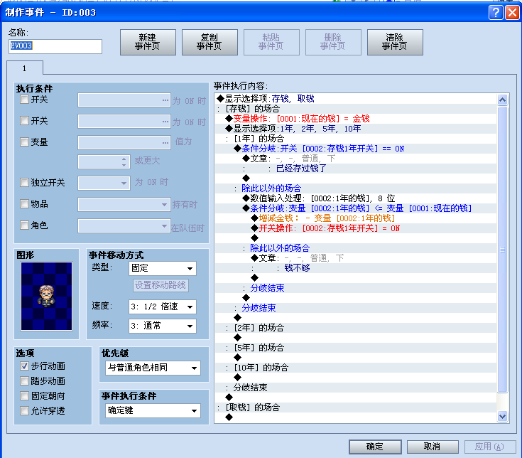Open second 开关 selector ellipsis field
522x458 pixels.
[x=124, y=122]
